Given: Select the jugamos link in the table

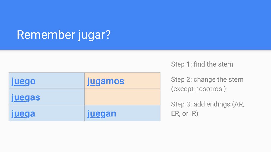Looking at the screenshot, I should tap(106, 81).
